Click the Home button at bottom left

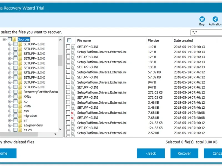pyautogui.click(x=8, y=153)
